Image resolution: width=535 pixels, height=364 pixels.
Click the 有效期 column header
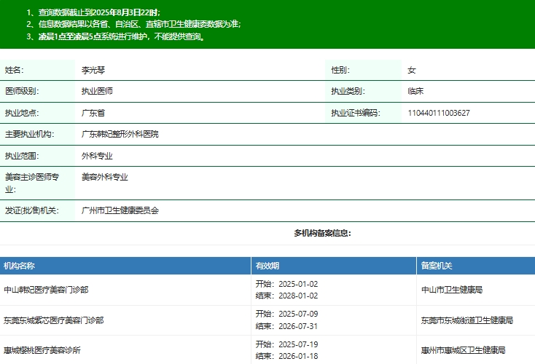pyautogui.click(x=267, y=266)
